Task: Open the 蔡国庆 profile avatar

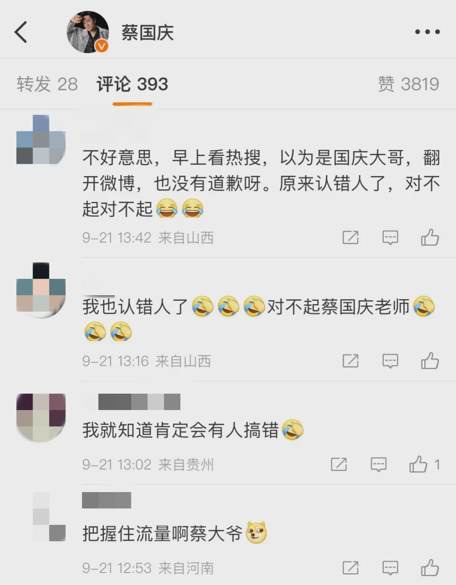Action: [x=88, y=32]
